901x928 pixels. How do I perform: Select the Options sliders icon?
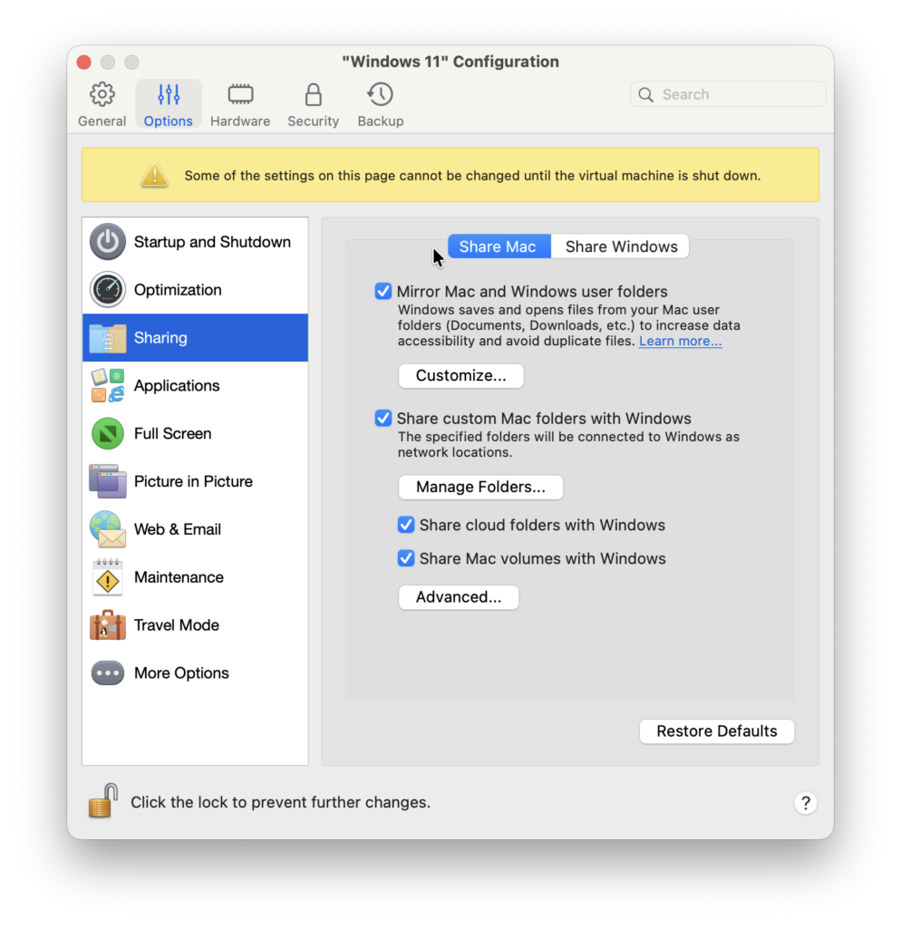point(168,94)
